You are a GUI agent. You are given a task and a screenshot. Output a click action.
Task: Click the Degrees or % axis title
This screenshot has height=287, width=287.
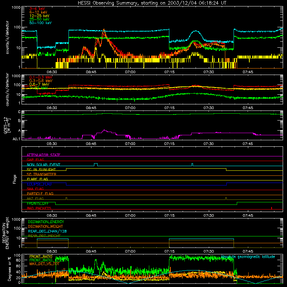[9, 269]
